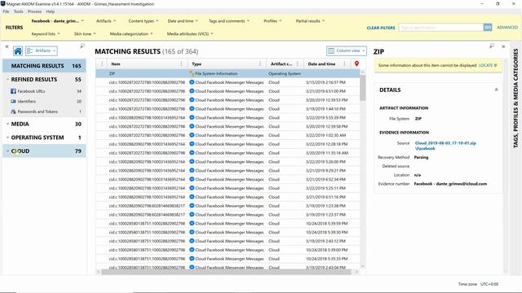Open the Partial results filter dropdown
Screen dimensions: 522x293
point(310,21)
